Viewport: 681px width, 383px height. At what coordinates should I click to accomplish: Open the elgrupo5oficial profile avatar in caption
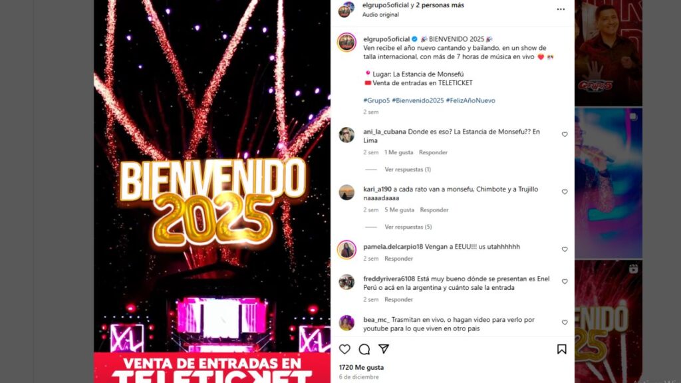click(346, 42)
